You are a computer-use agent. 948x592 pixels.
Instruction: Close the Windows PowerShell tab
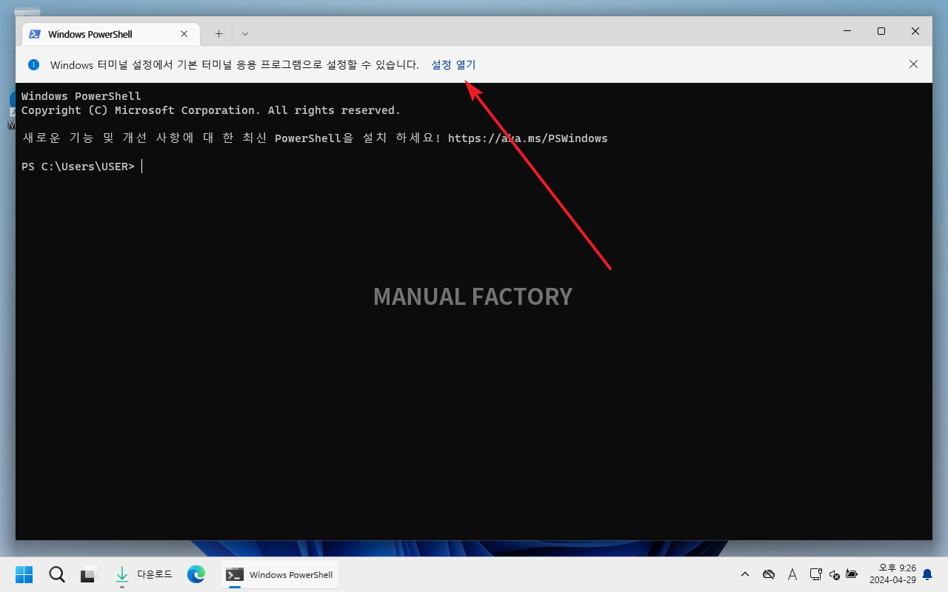point(184,34)
